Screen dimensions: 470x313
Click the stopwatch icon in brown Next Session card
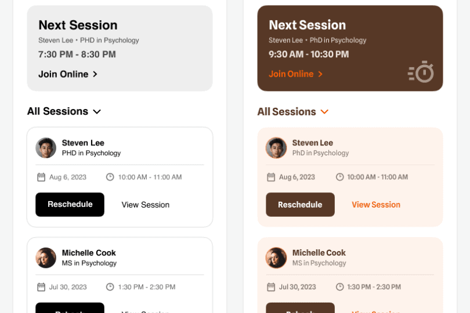(x=421, y=72)
